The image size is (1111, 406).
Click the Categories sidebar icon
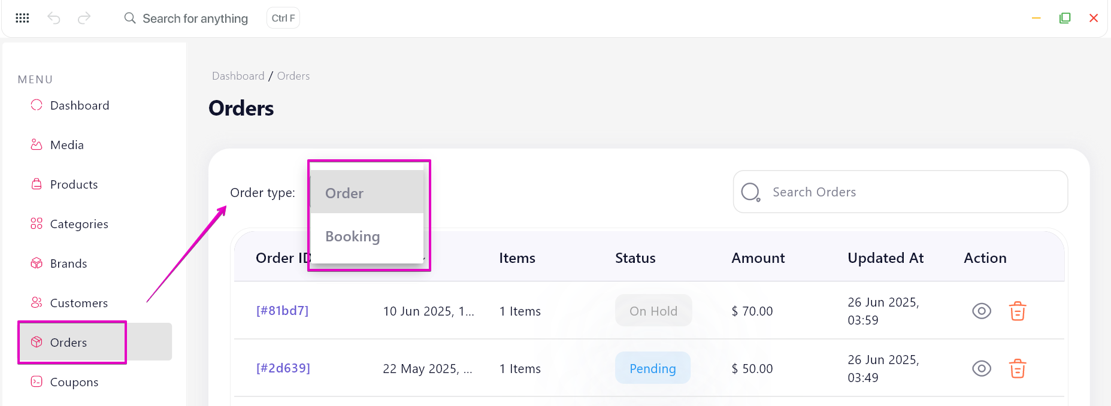tap(37, 223)
